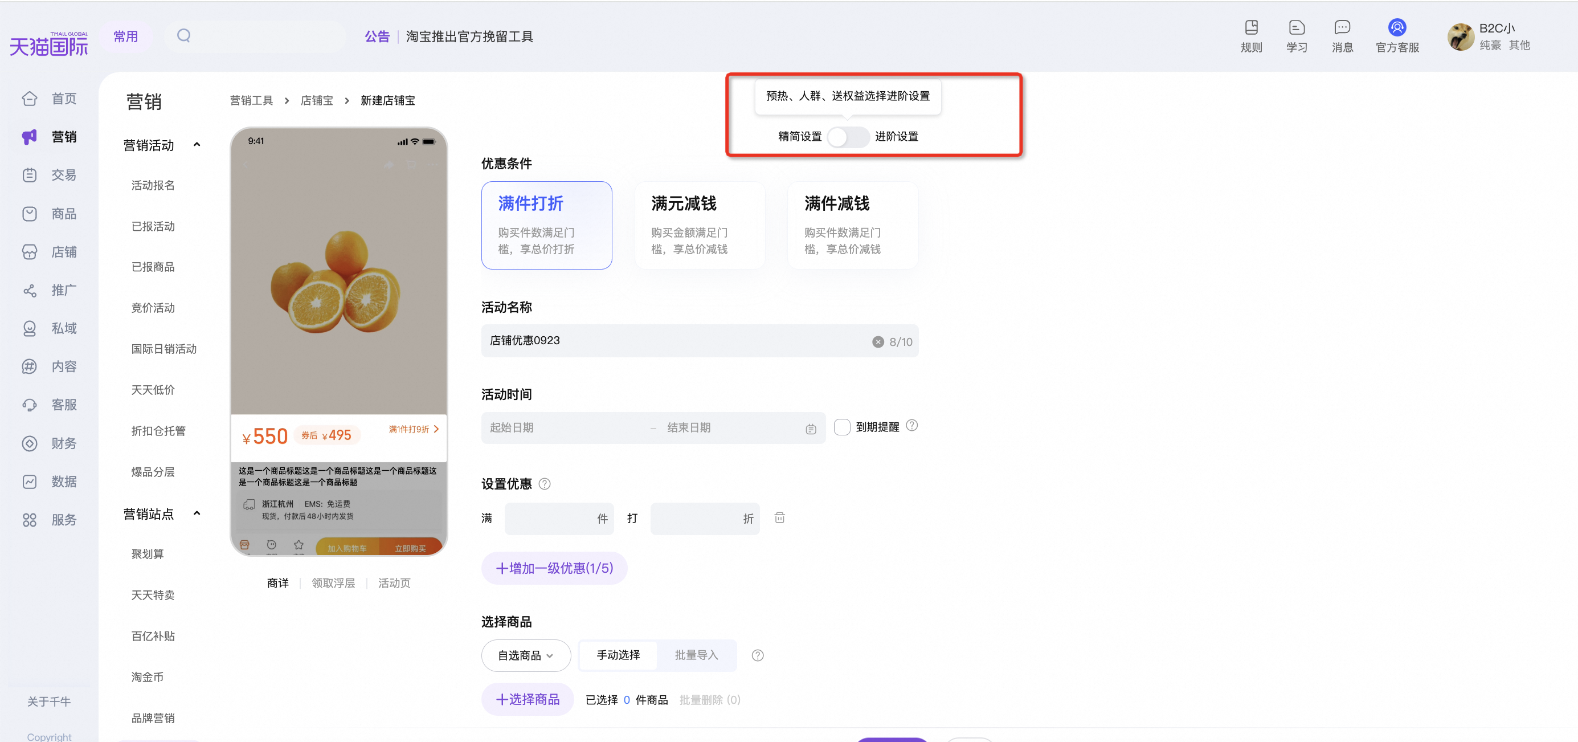Viewport: 1578px width, 742px height.
Task: Collapse the 营销站点 menu section
Action: (197, 513)
